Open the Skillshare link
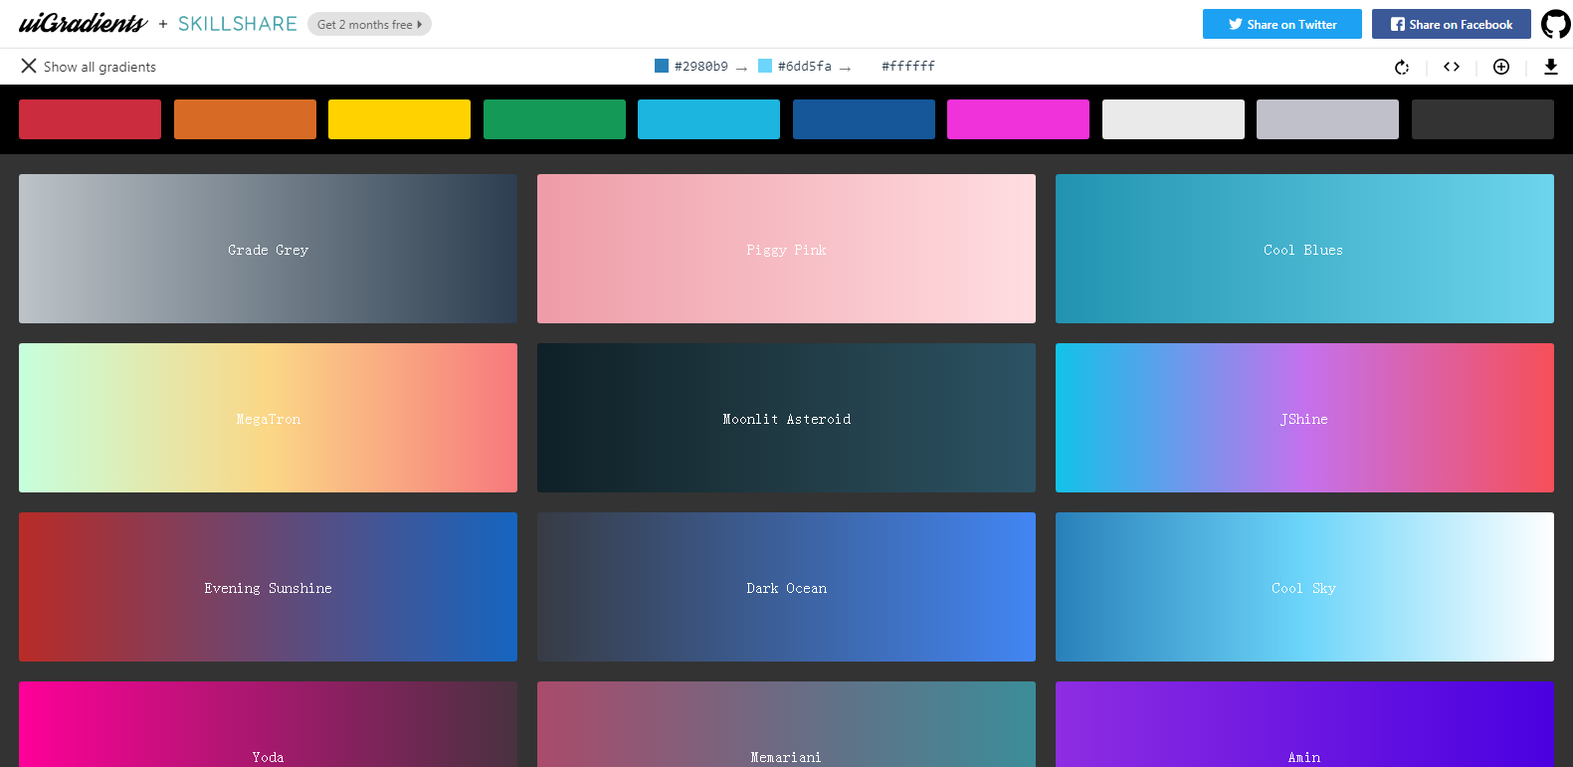 (238, 24)
